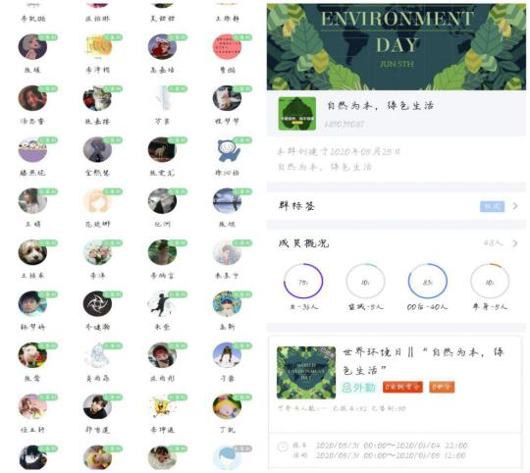This screenshot has width=530, height=473.
Task: Click the red tag on activity card
Action: (402, 387)
